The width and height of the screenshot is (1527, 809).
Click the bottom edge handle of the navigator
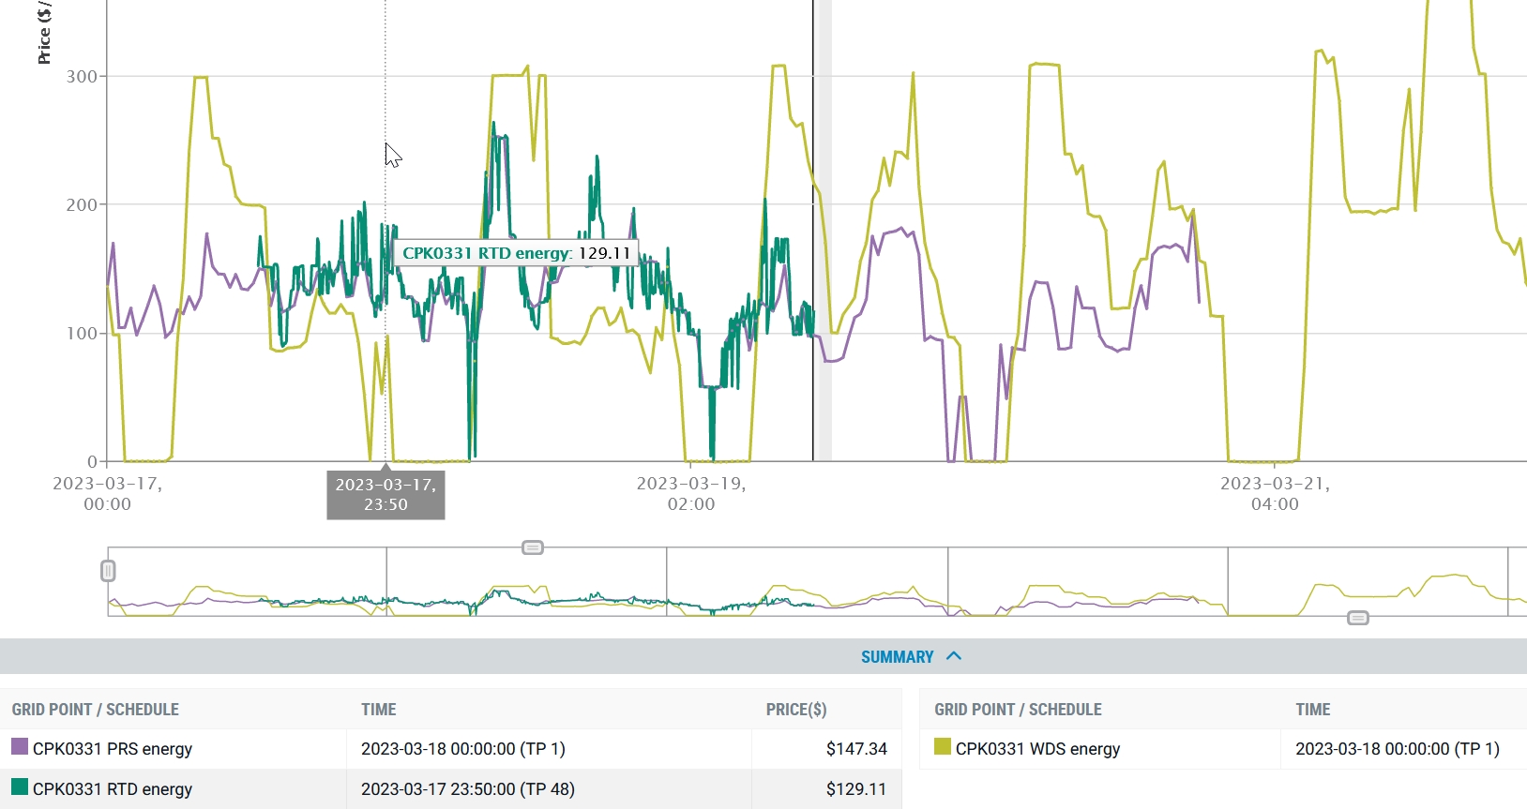(x=1357, y=618)
